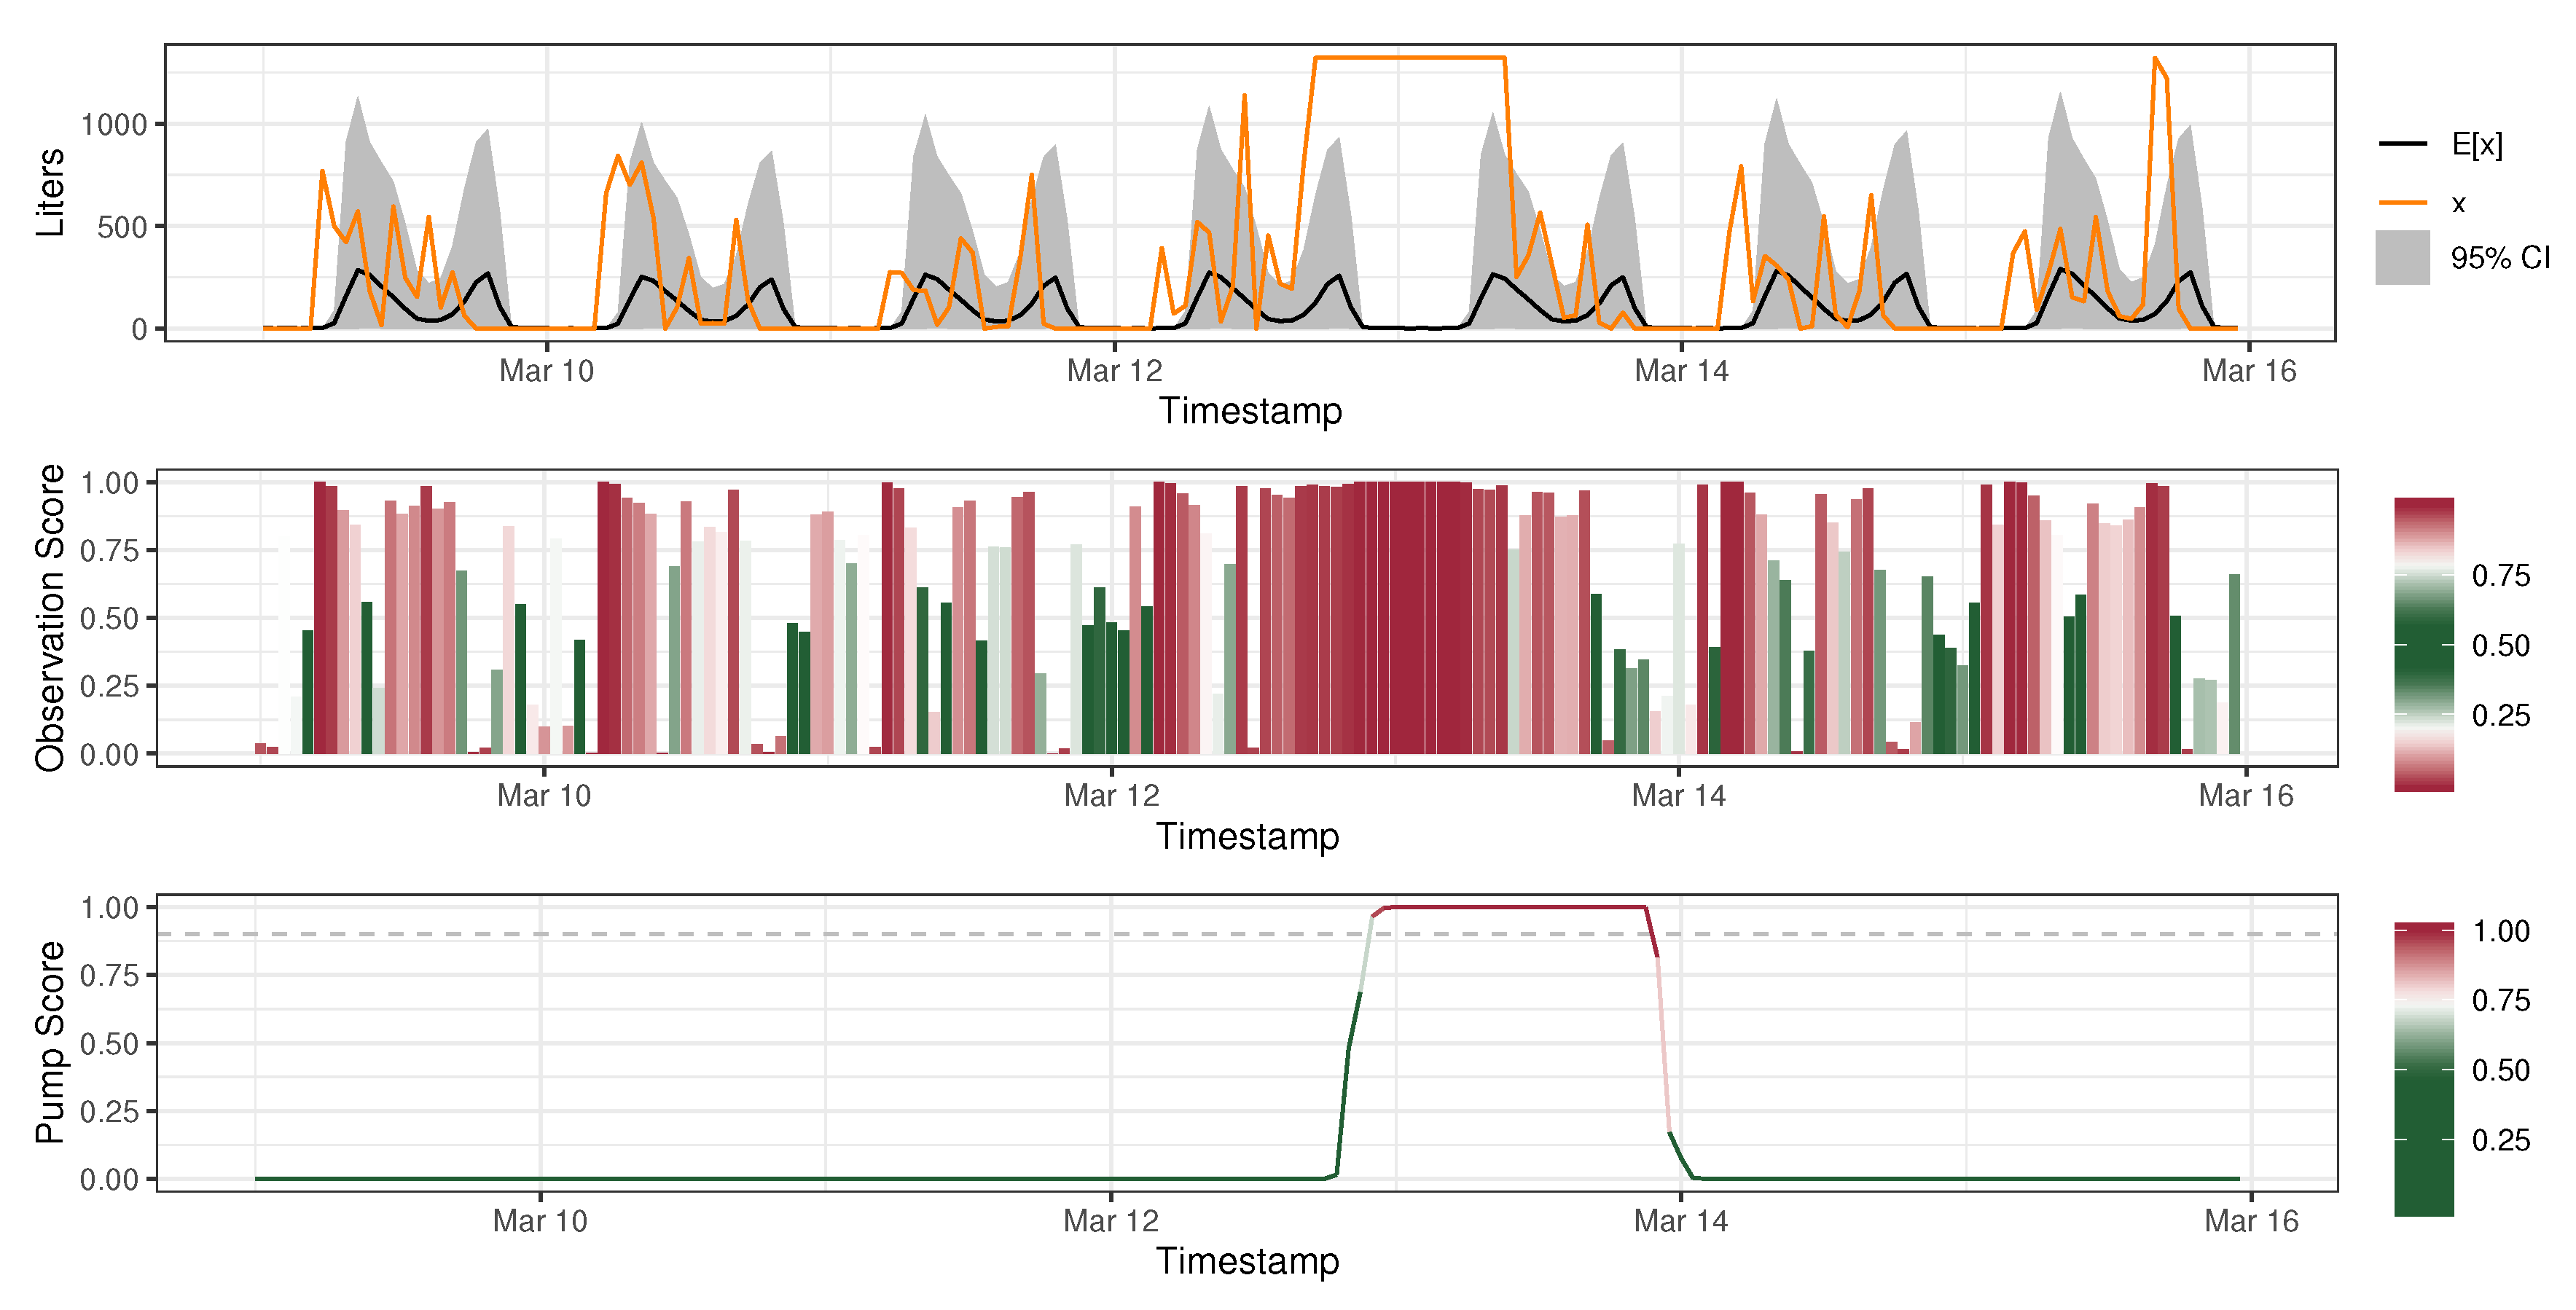Click the Observation Score color gradient bar
The width and height of the screenshot is (2576, 1310).
pos(2423,645)
